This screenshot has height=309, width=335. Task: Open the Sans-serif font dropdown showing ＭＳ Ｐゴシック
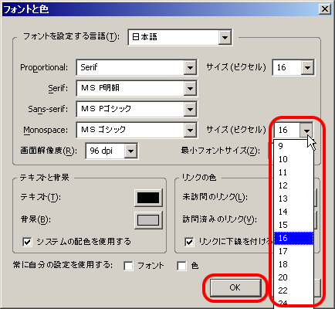click(137, 109)
